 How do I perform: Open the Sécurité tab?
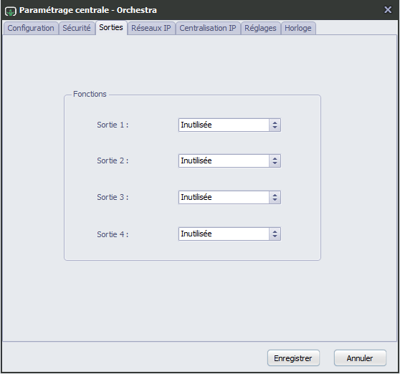[77, 28]
